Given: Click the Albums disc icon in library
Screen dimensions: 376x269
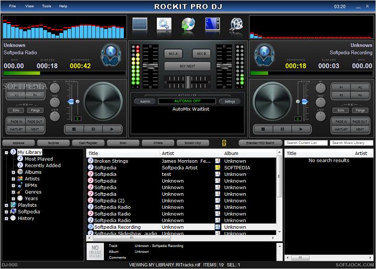Looking at the screenshot, I should [20, 172].
